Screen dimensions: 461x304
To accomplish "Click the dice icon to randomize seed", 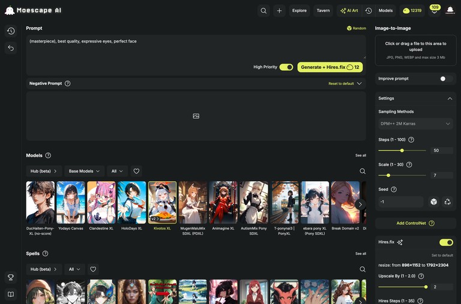I will pos(433,202).
